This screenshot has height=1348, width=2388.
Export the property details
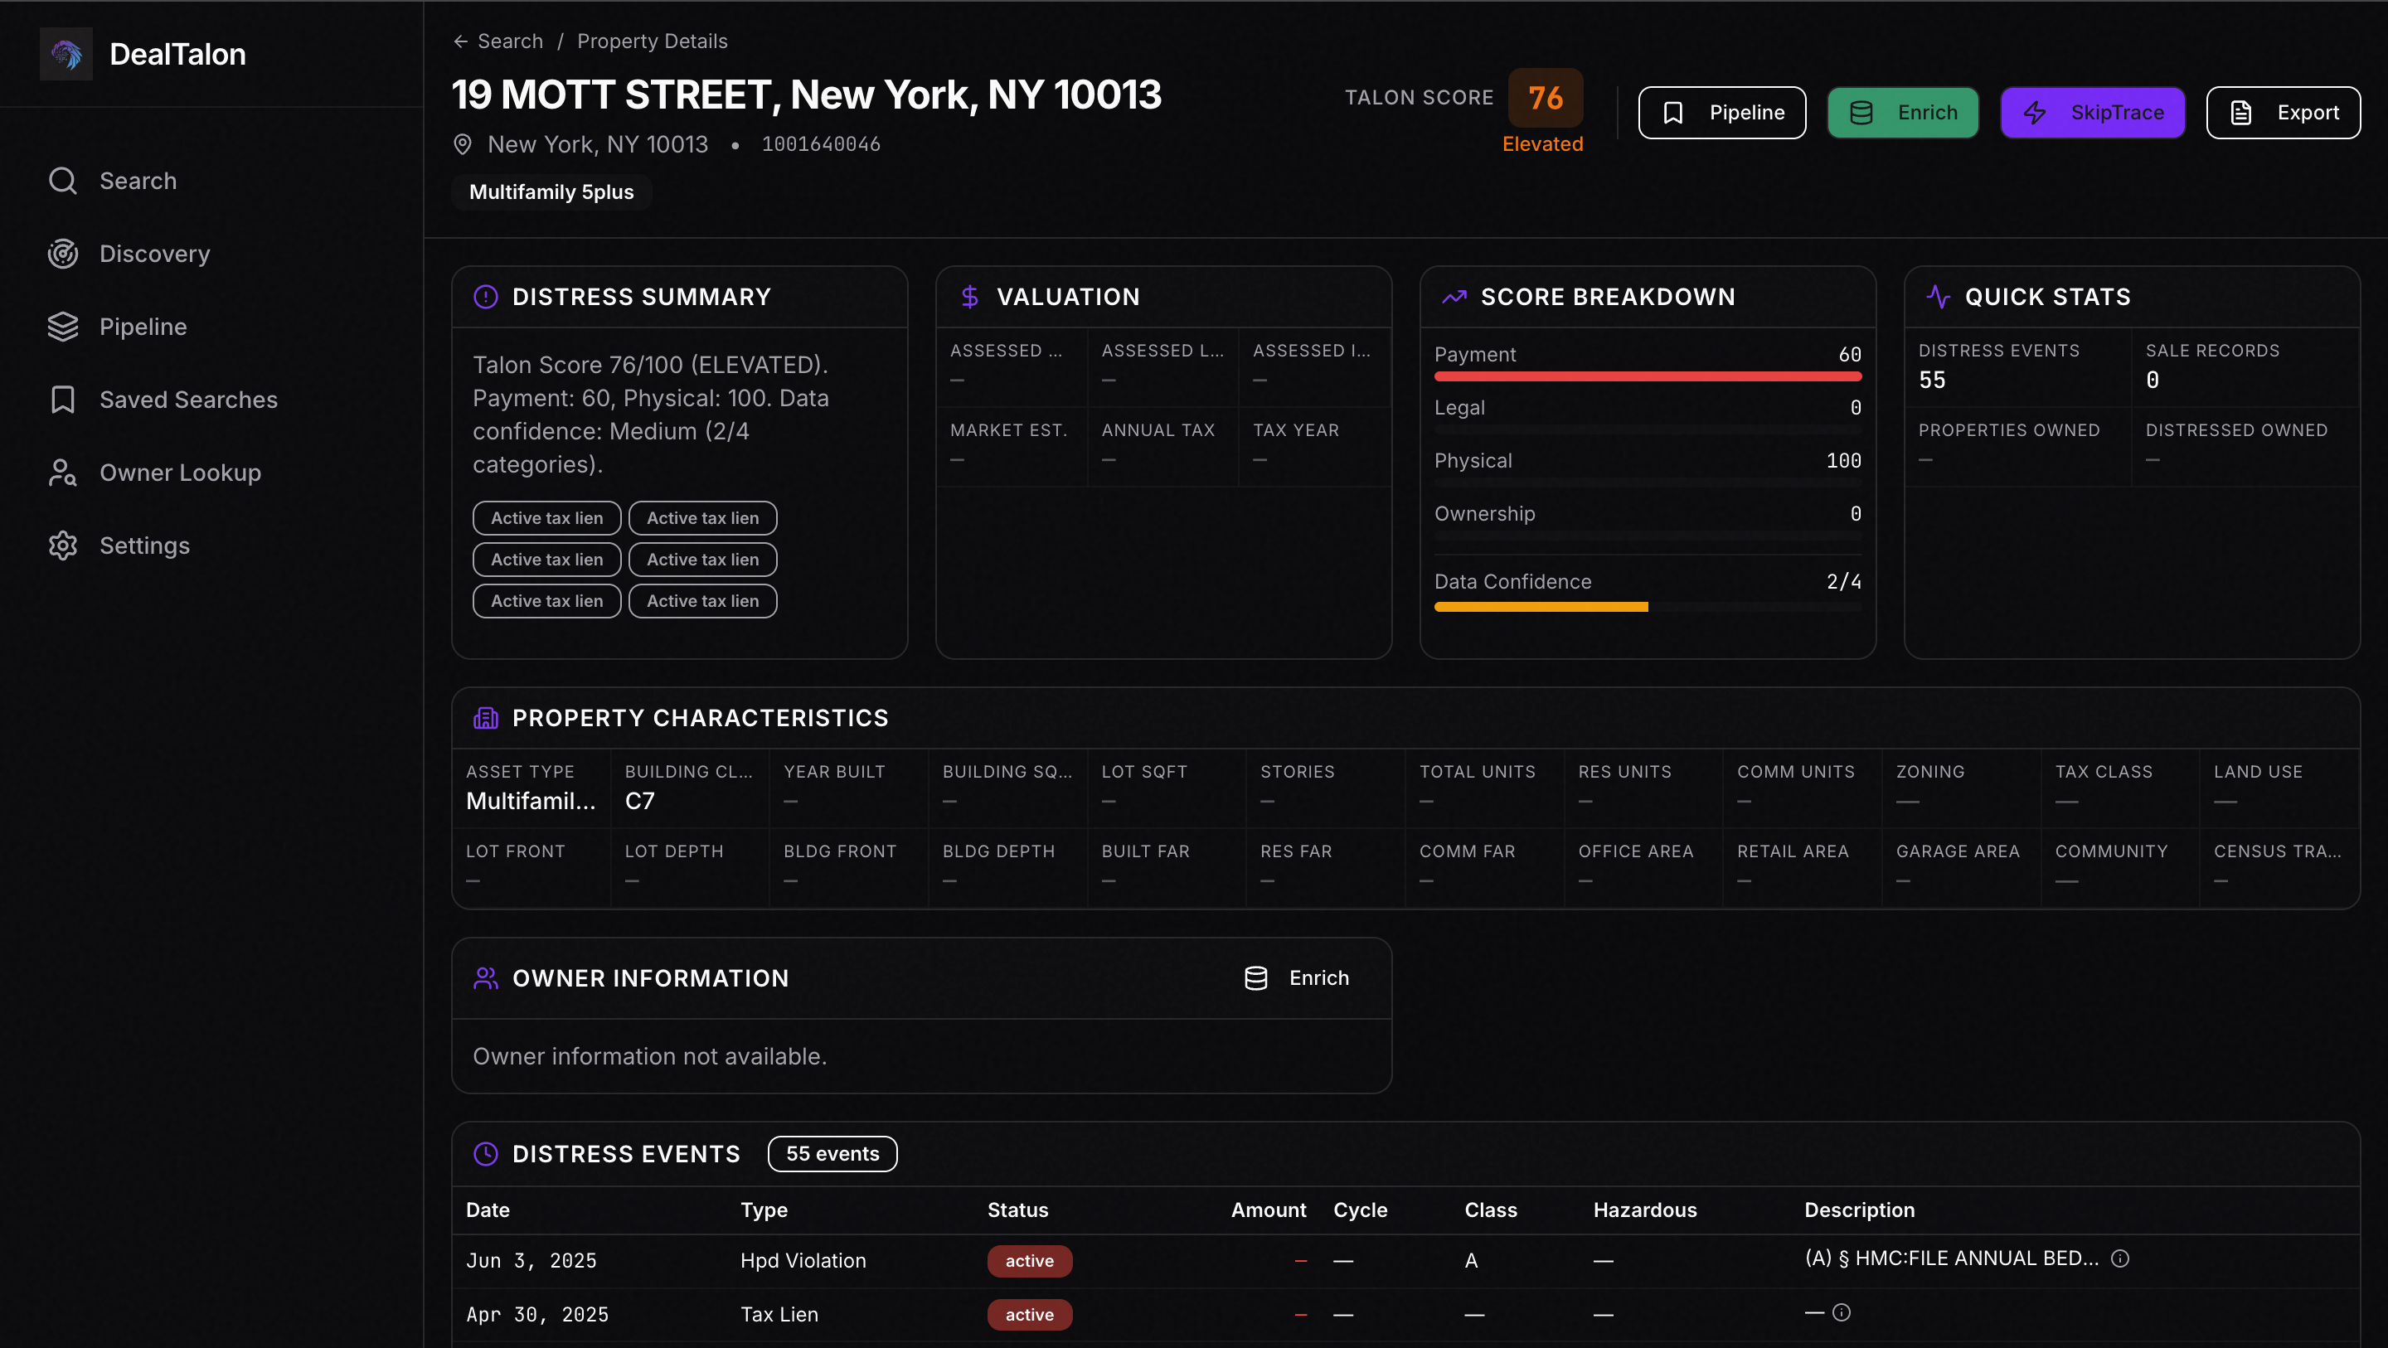point(2283,113)
